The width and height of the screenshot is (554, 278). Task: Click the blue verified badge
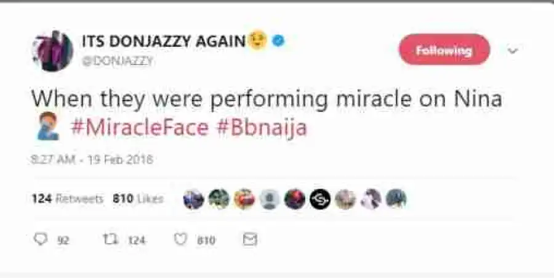click(279, 41)
